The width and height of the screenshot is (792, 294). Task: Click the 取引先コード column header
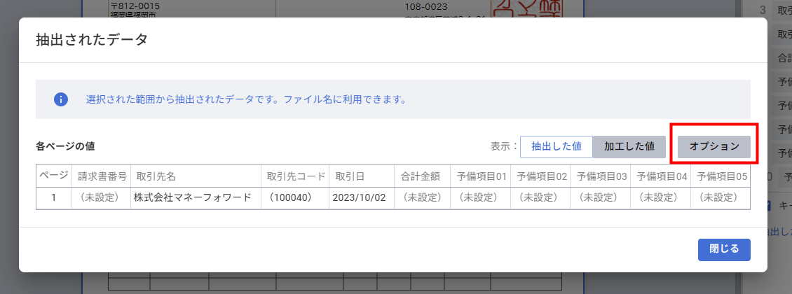click(x=294, y=176)
